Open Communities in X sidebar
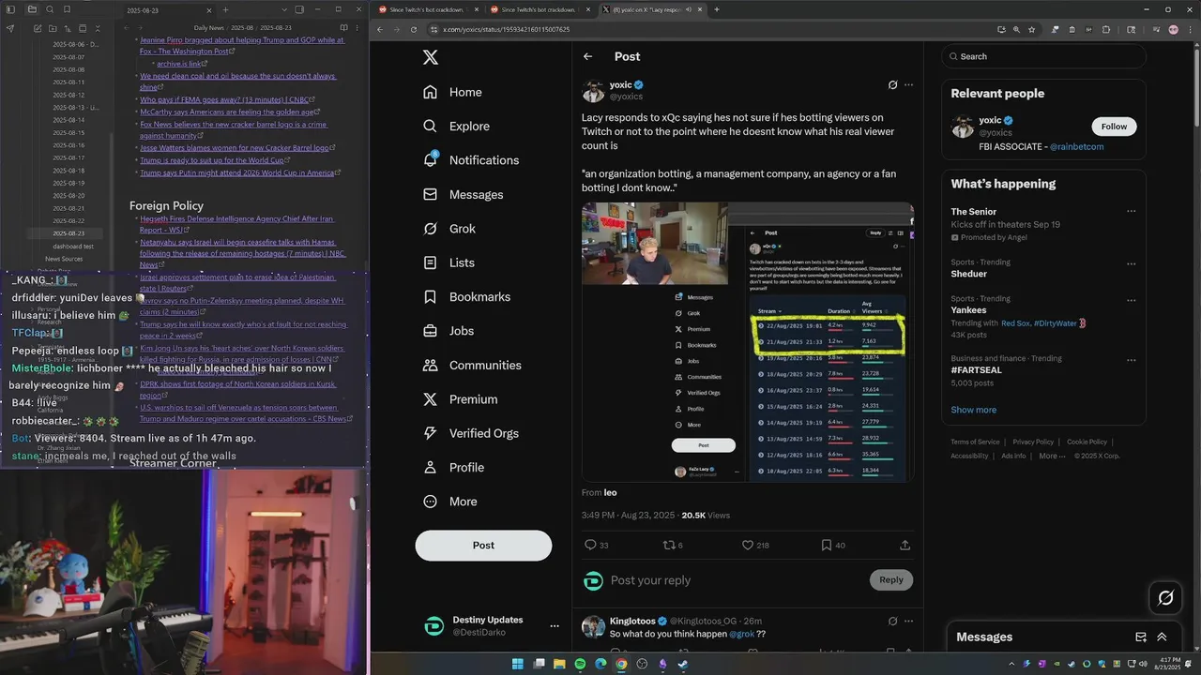This screenshot has width=1201, height=675. tap(472, 365)
